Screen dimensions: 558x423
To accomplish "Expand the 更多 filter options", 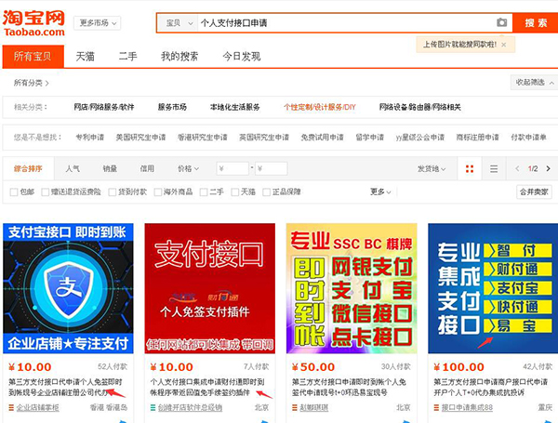I will coord(380,192).
